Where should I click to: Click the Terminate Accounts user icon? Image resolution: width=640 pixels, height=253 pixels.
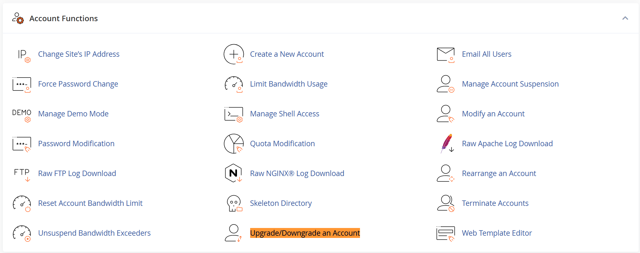pos(445,203)
